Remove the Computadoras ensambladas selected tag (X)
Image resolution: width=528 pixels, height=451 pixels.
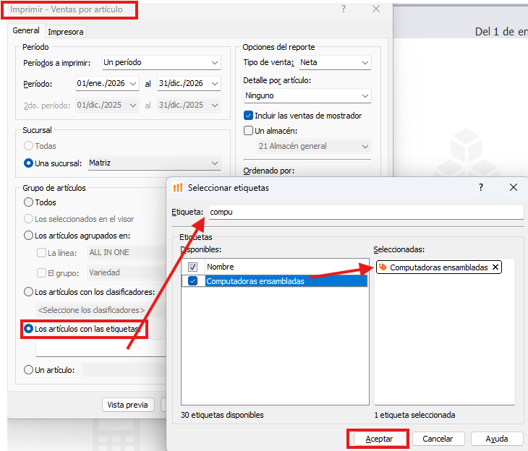[495, 267]
